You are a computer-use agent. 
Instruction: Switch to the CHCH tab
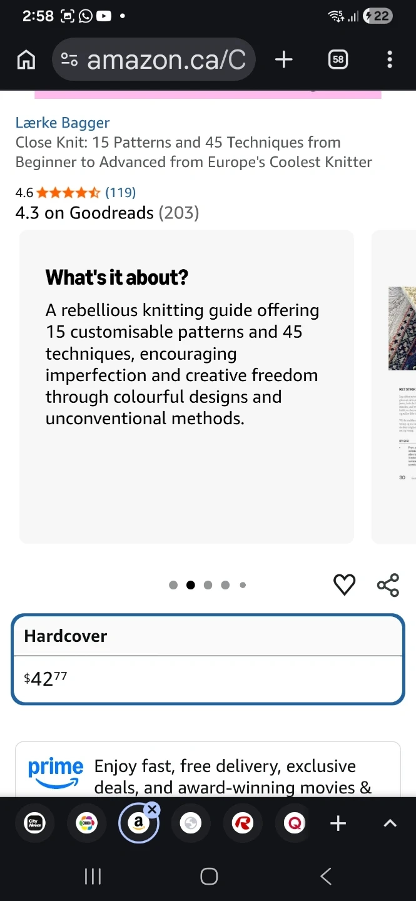point(87,823)
